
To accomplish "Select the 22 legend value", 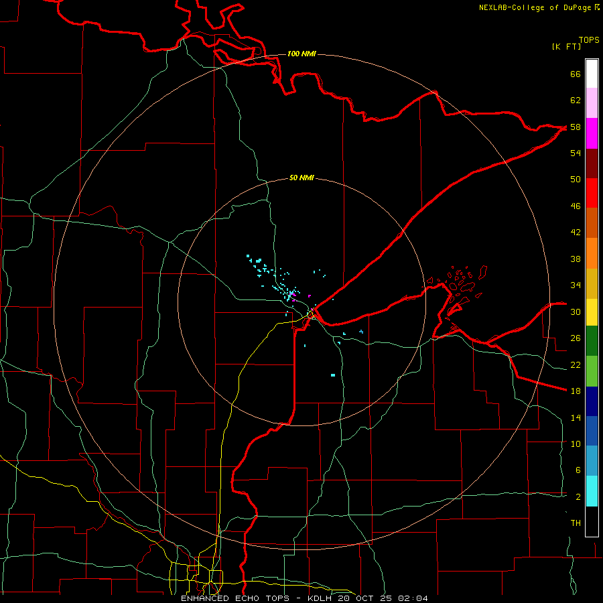I will (x=576, y=364).
